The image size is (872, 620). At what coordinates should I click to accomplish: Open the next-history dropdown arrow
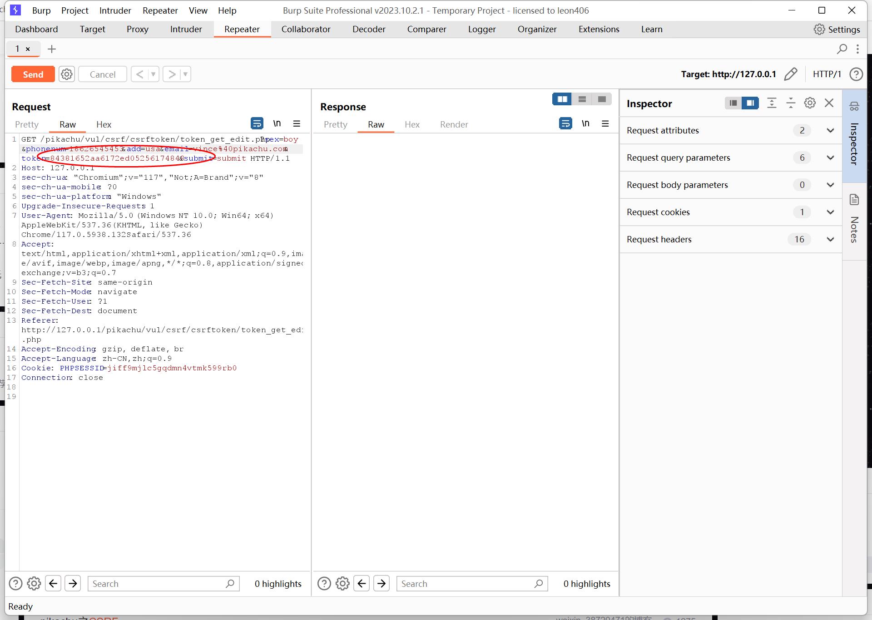(185, 74)
